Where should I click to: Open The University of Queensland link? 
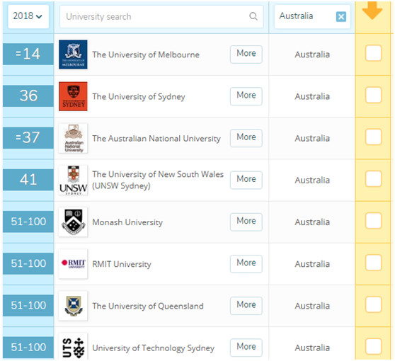[x=148, y=306]
